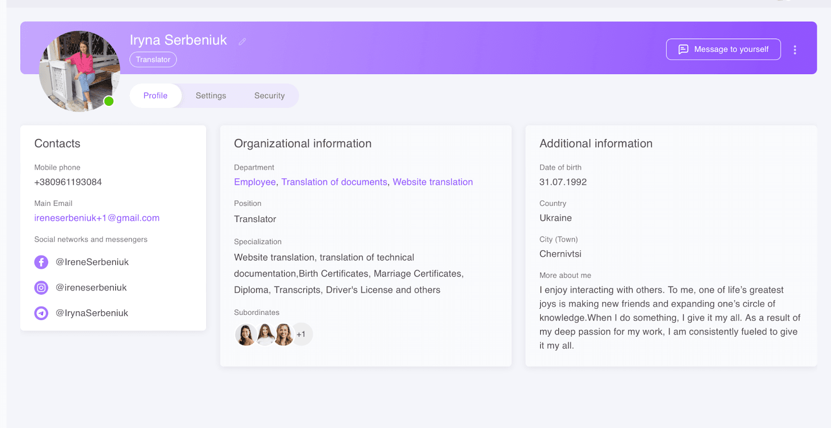Open the Employee department link

254,182
